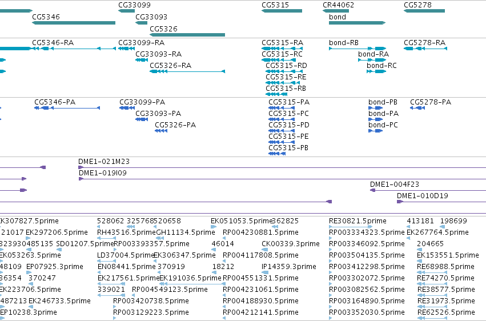The height and width of the screenshot is (321, 486).
Task: Click the CG5278 gene label
Action: (x=417, y=5)
